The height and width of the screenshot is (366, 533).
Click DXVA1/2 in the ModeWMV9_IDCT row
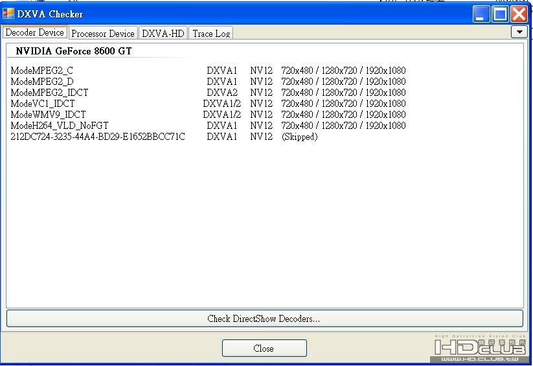[221, 115]
